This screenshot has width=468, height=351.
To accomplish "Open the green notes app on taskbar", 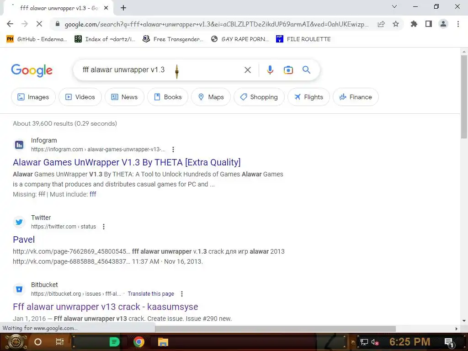I will pyautogui.click(x=114, y=342).
